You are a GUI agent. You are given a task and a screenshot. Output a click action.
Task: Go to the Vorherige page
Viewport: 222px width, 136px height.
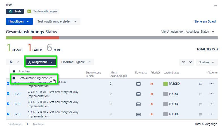pyautogui.click(x=15, y=124)
